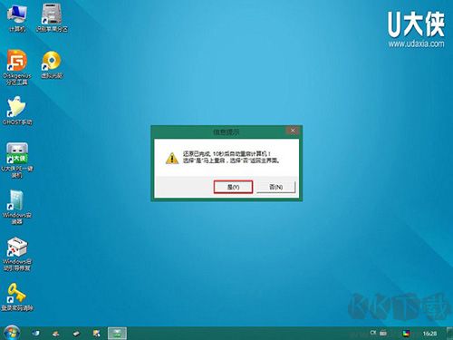The image size is (453, 340).
Task: Open the U大侠 PE one-key install icon
Action: point(17,160)
